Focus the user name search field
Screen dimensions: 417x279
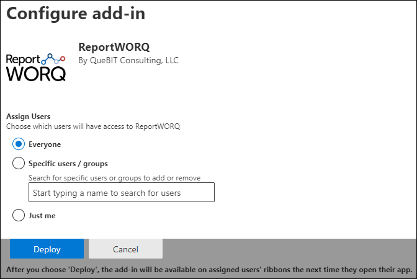121,193
